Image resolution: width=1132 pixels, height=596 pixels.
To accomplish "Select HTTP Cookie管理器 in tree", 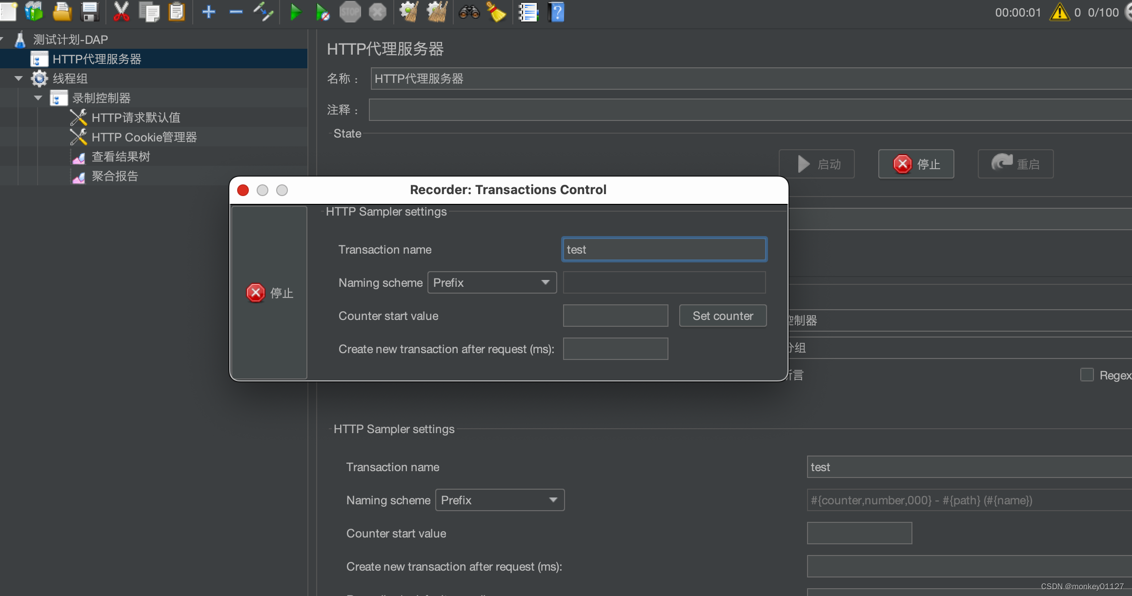I will click(x=144, y=137).
